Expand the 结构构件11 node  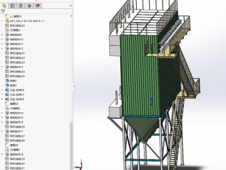click(2, 44)
